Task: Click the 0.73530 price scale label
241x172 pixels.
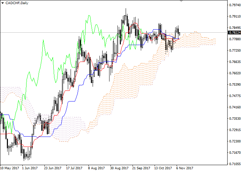Action: (x=235, y=119)
